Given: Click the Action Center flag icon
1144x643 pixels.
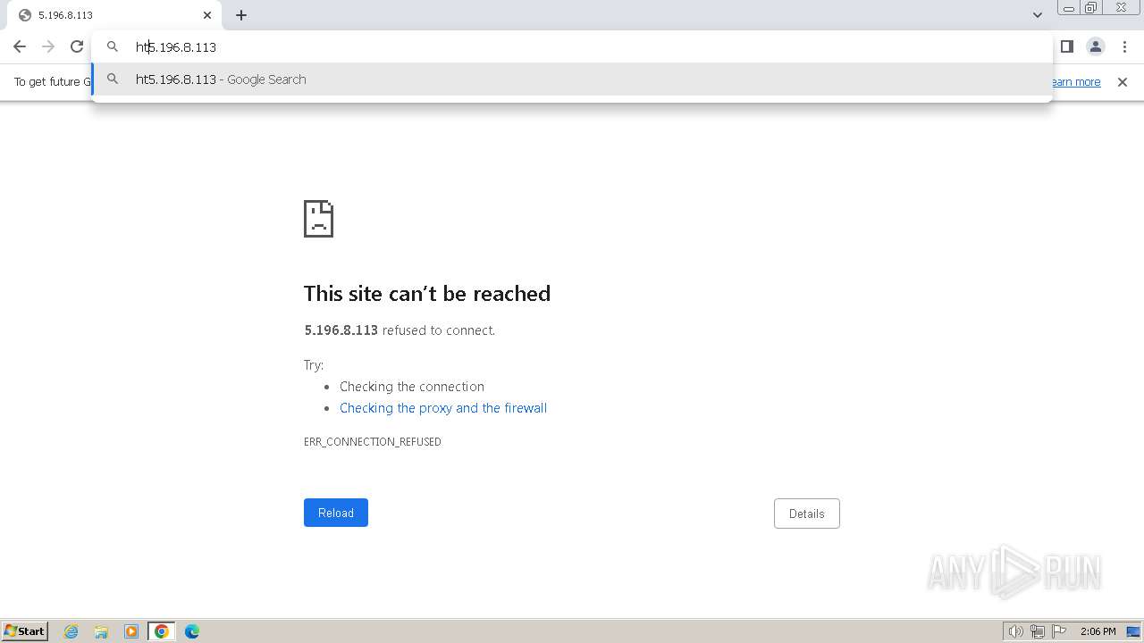Looking at the screenshot, I should point(1059,631).
